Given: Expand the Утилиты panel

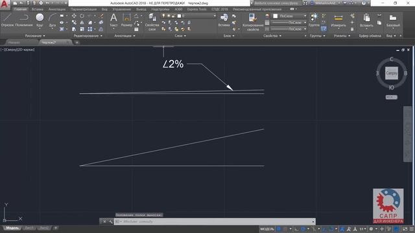Looking at the screenshot, I should (x=342, y=36).
